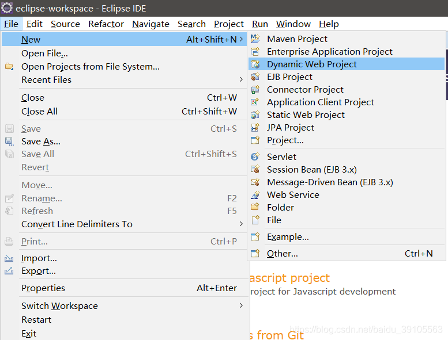Viewport: 448px width, 340px height.
Task: Click the Save disk icon
Action: pos(9,128)
